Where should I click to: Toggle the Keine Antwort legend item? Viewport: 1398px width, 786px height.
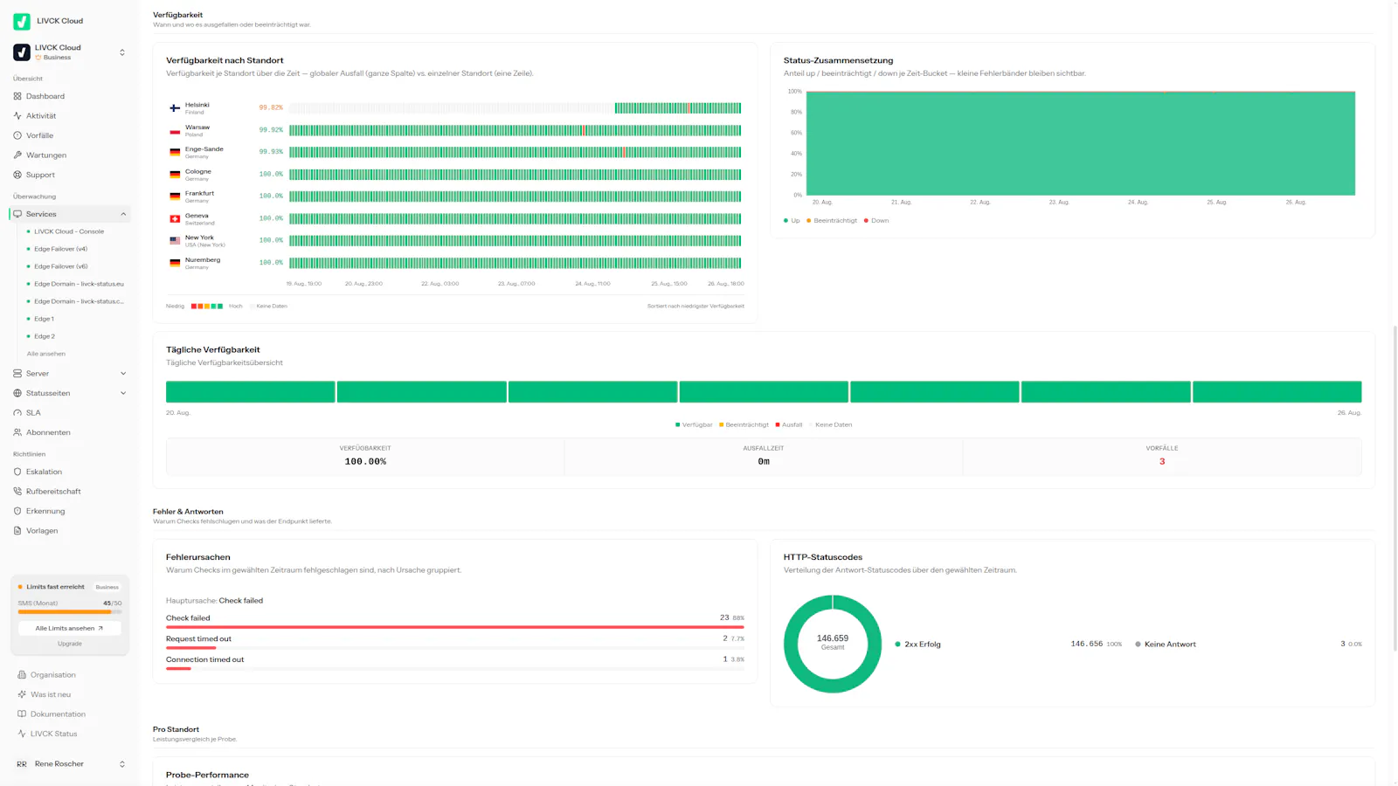(1166, 644)
